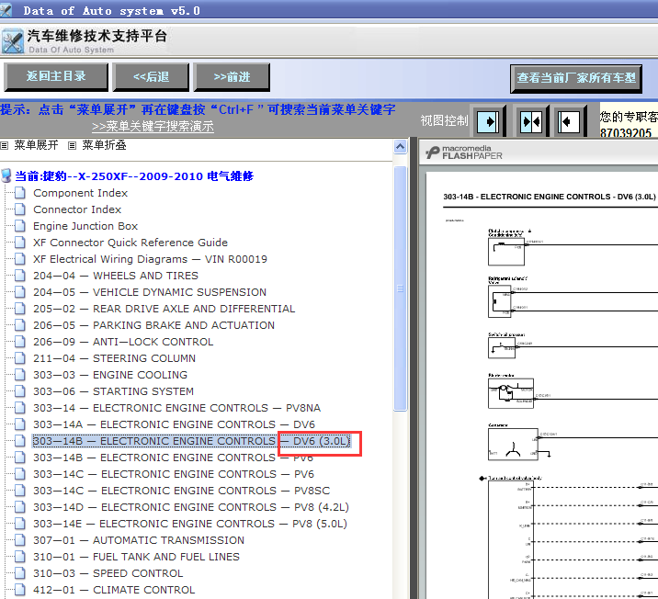The image size is (658, 599).
Task: Click page icon beside 303-14D PV8 (4.2L)
Action: 19,507
